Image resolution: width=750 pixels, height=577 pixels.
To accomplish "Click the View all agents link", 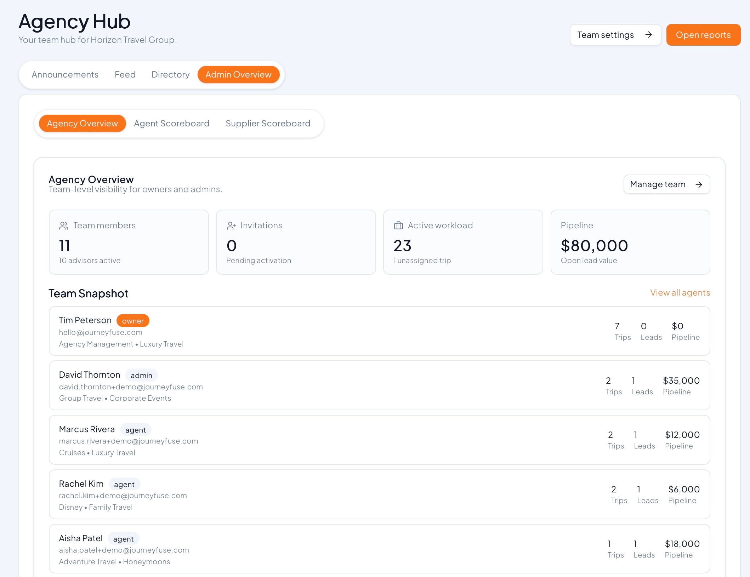I will pyautogui.click(x=680, y=292).
